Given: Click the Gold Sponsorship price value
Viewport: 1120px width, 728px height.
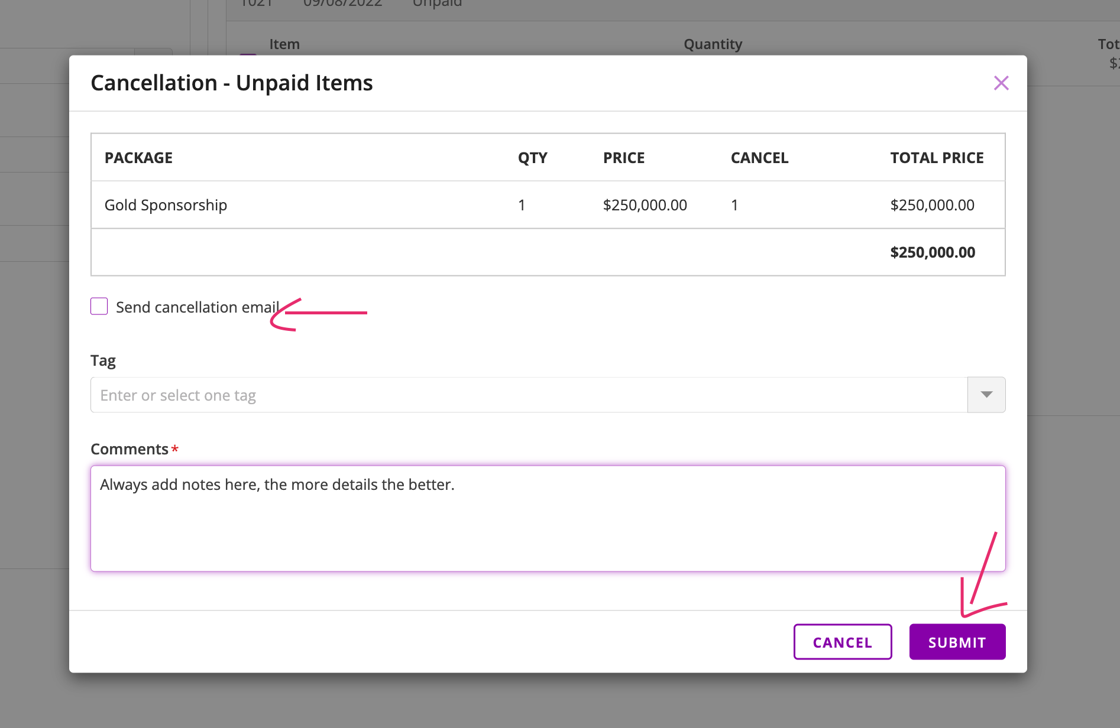Looking at the screenshot, I should [645, 205].
